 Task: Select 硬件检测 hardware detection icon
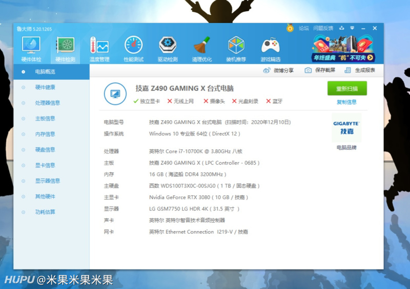pos(65,49)
